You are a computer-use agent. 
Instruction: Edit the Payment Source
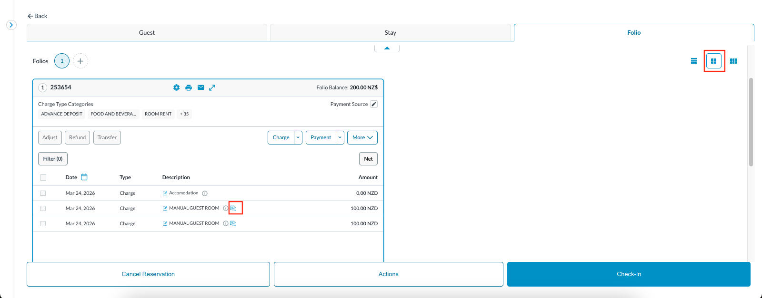pos(374,104)
